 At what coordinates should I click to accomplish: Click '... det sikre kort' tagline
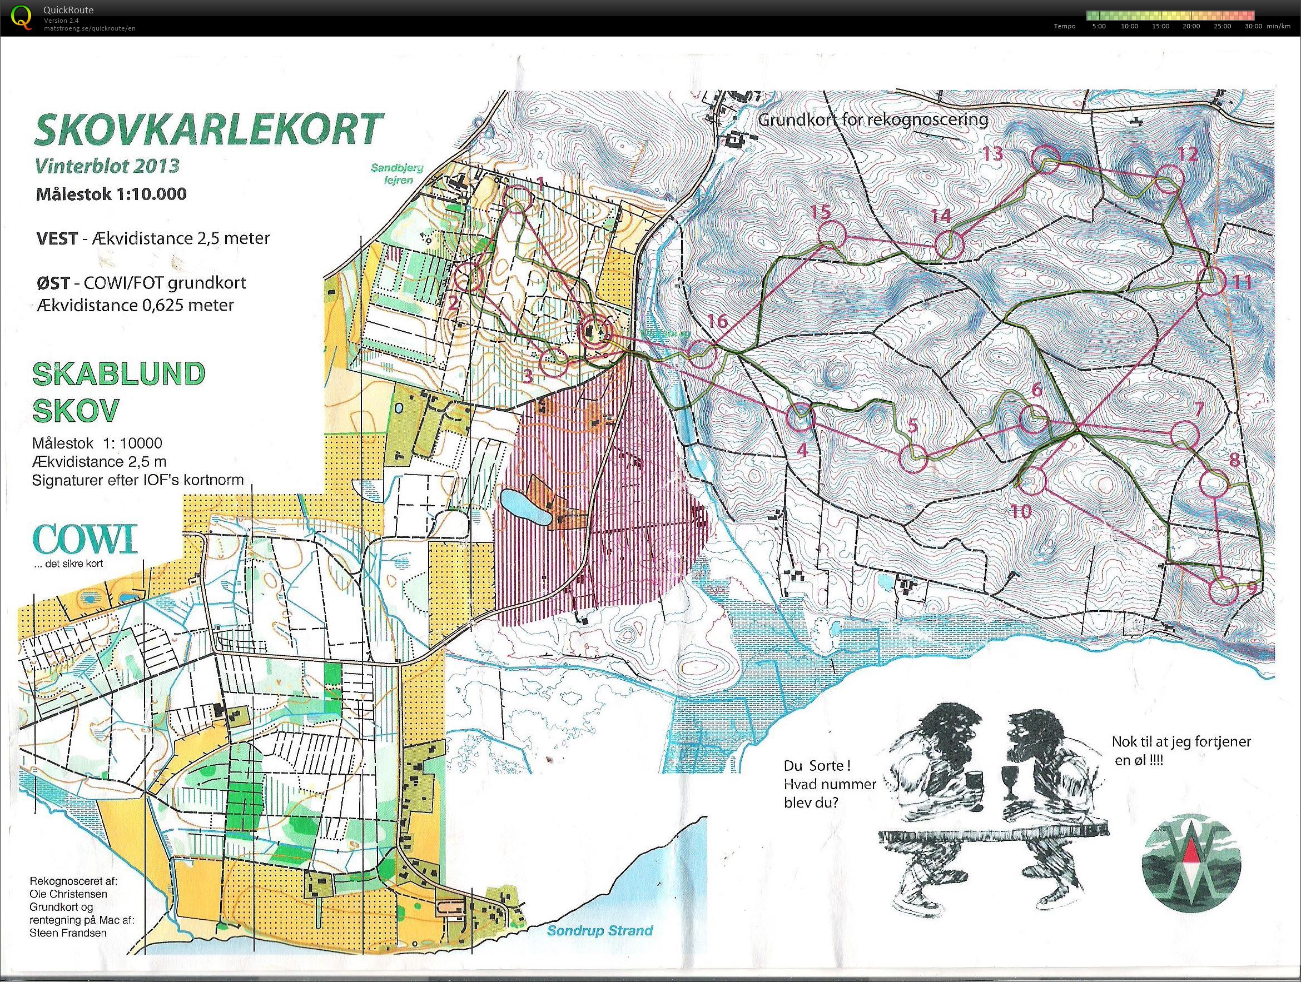(69, 564)
